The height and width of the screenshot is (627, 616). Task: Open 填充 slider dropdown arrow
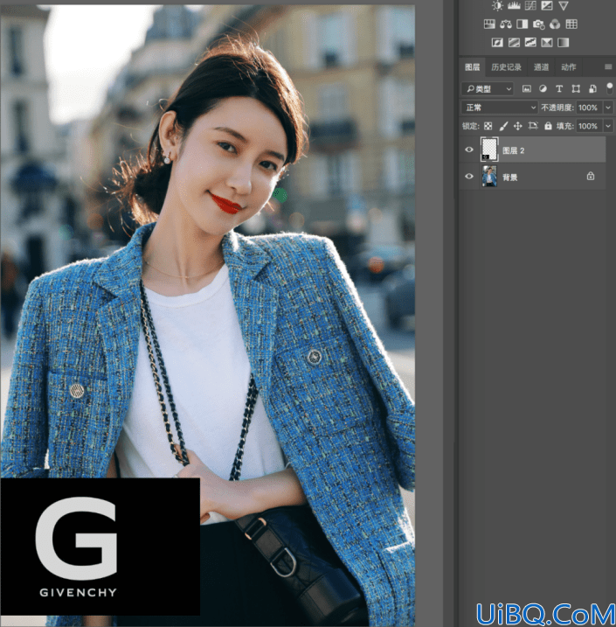tap(608, 126)
